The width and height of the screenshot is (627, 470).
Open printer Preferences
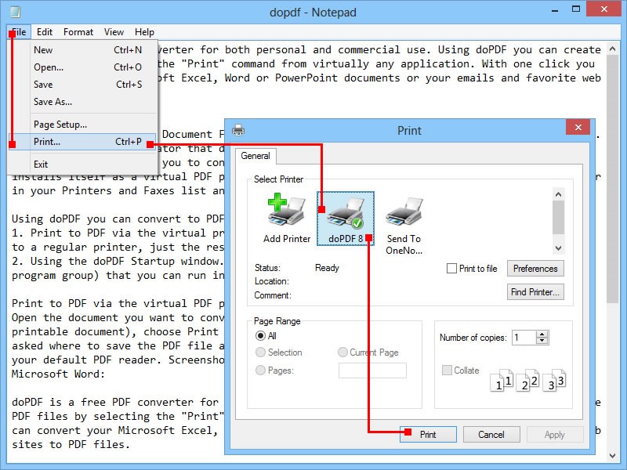pos(535,268)
